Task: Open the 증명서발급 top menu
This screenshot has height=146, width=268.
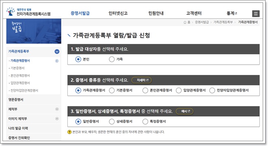Action: click(80, 13)
